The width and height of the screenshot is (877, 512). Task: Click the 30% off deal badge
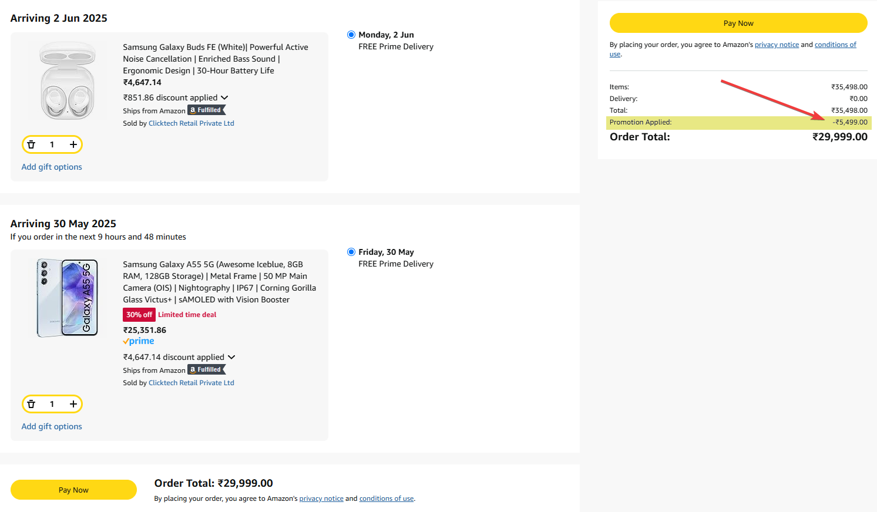coord(139,315)
